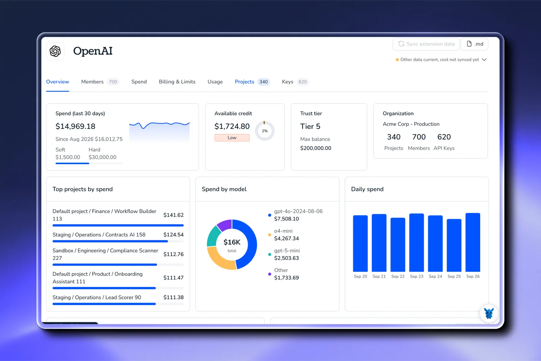Click the purple Other legend dot
The image size is (541, 361).
(269, 274)
